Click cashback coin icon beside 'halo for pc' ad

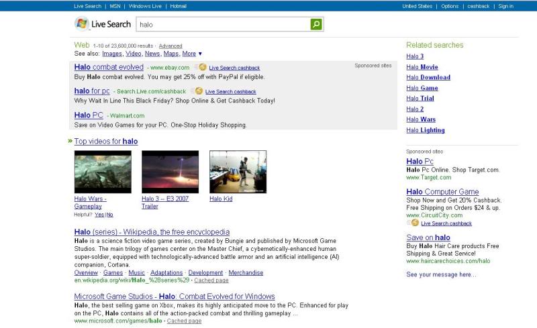click(199, 91)
